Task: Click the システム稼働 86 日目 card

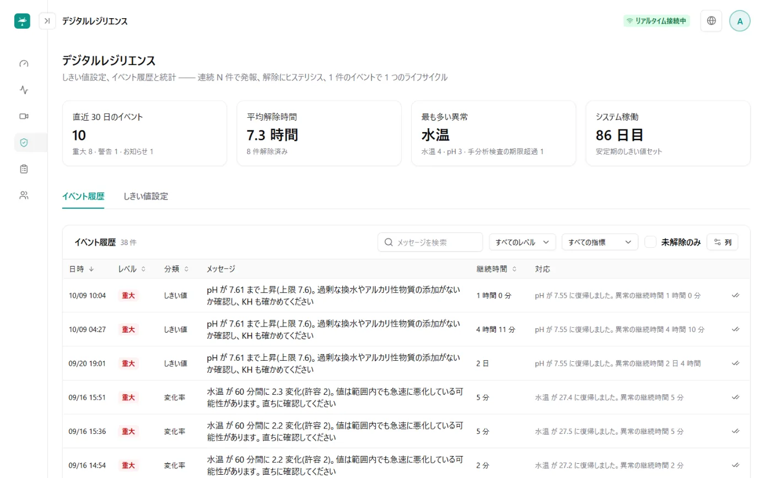Action: 668,133
